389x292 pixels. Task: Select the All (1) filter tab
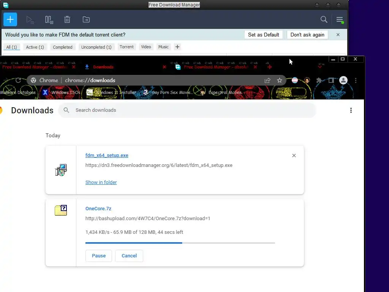point(11,47)
